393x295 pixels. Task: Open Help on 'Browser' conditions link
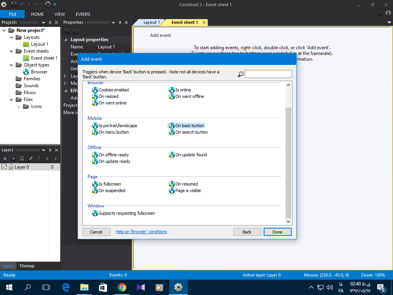[x=141, y=232]
